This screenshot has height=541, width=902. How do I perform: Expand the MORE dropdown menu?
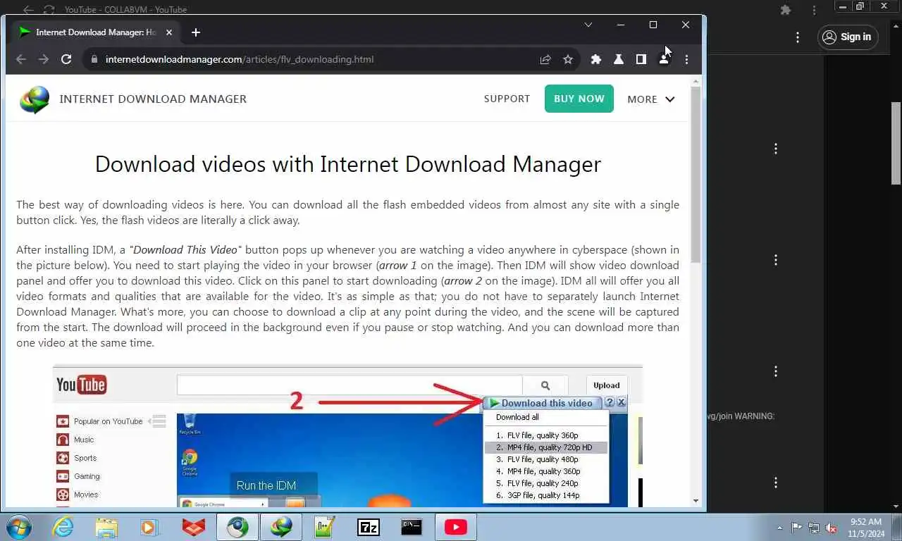click(651, 99)
